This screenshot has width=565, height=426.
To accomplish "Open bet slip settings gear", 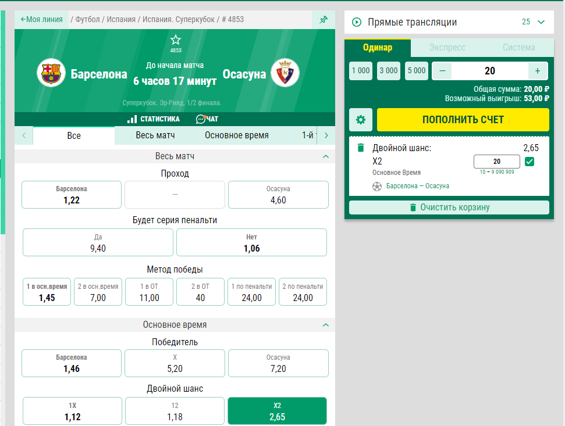I will tap(361, 120).
